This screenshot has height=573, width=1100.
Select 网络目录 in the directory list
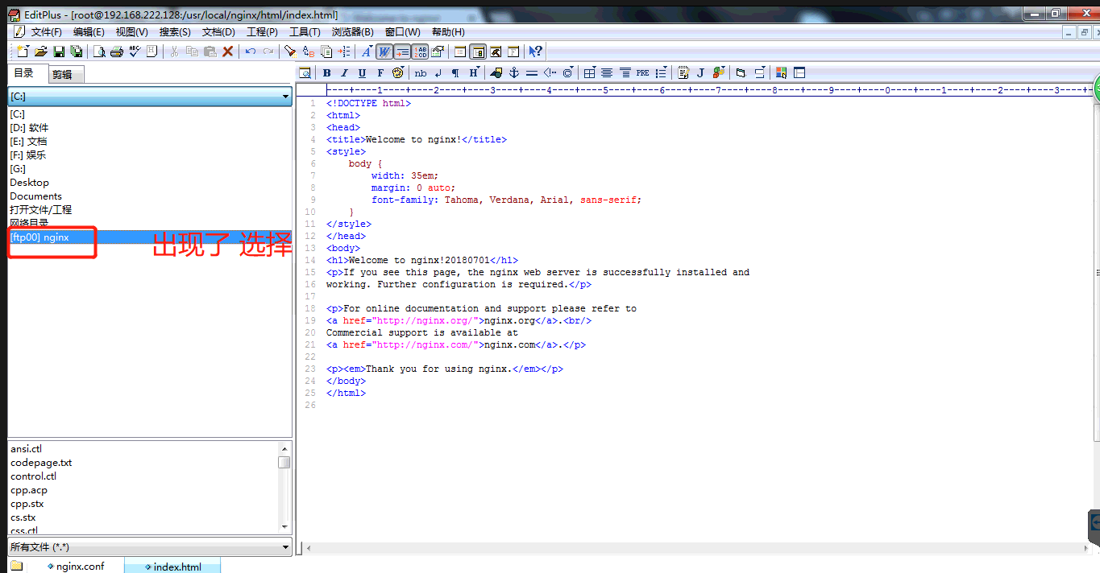[150, 223]
